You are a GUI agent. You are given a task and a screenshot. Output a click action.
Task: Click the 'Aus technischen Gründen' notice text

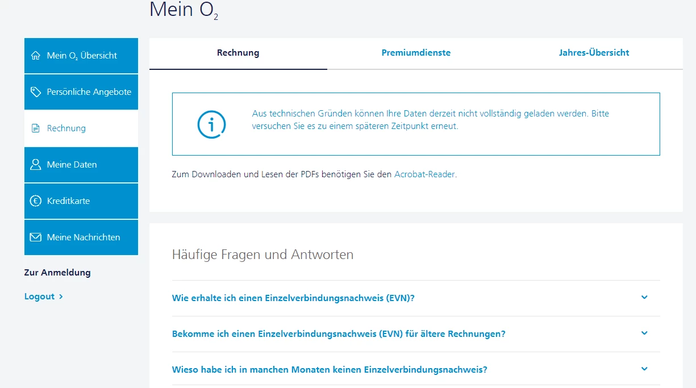point(430,120)
